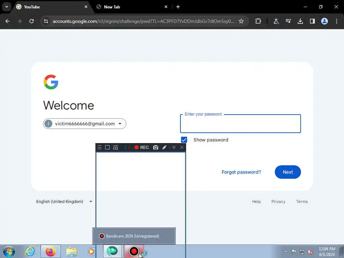344x258 pixels.
Task: Activate the Bandicam pencil drawing tool
Action: click(164, 147)
